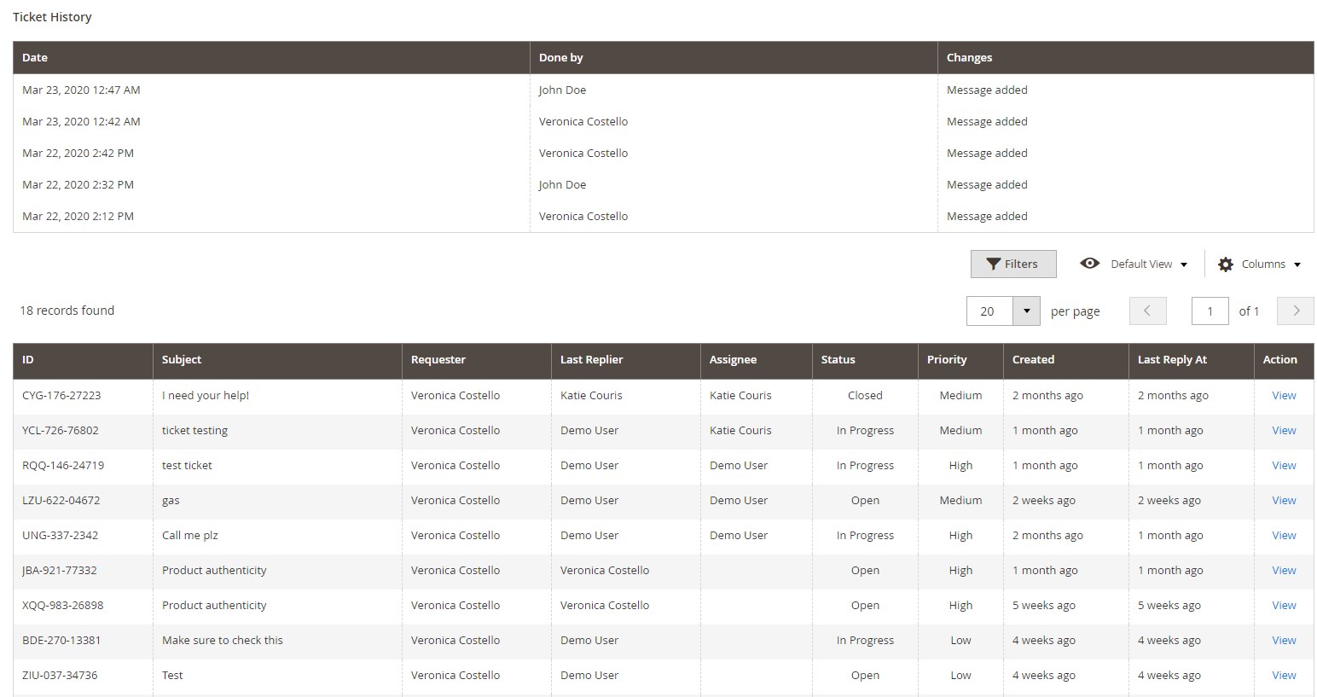1317x697 pixels.
Task: View ticket UNG-337-2342
Action: pos(1284,536)
